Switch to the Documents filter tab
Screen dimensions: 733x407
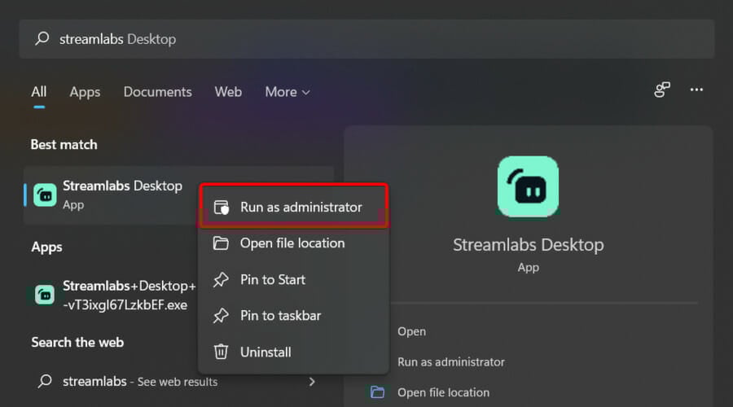(x=157, y=92)
